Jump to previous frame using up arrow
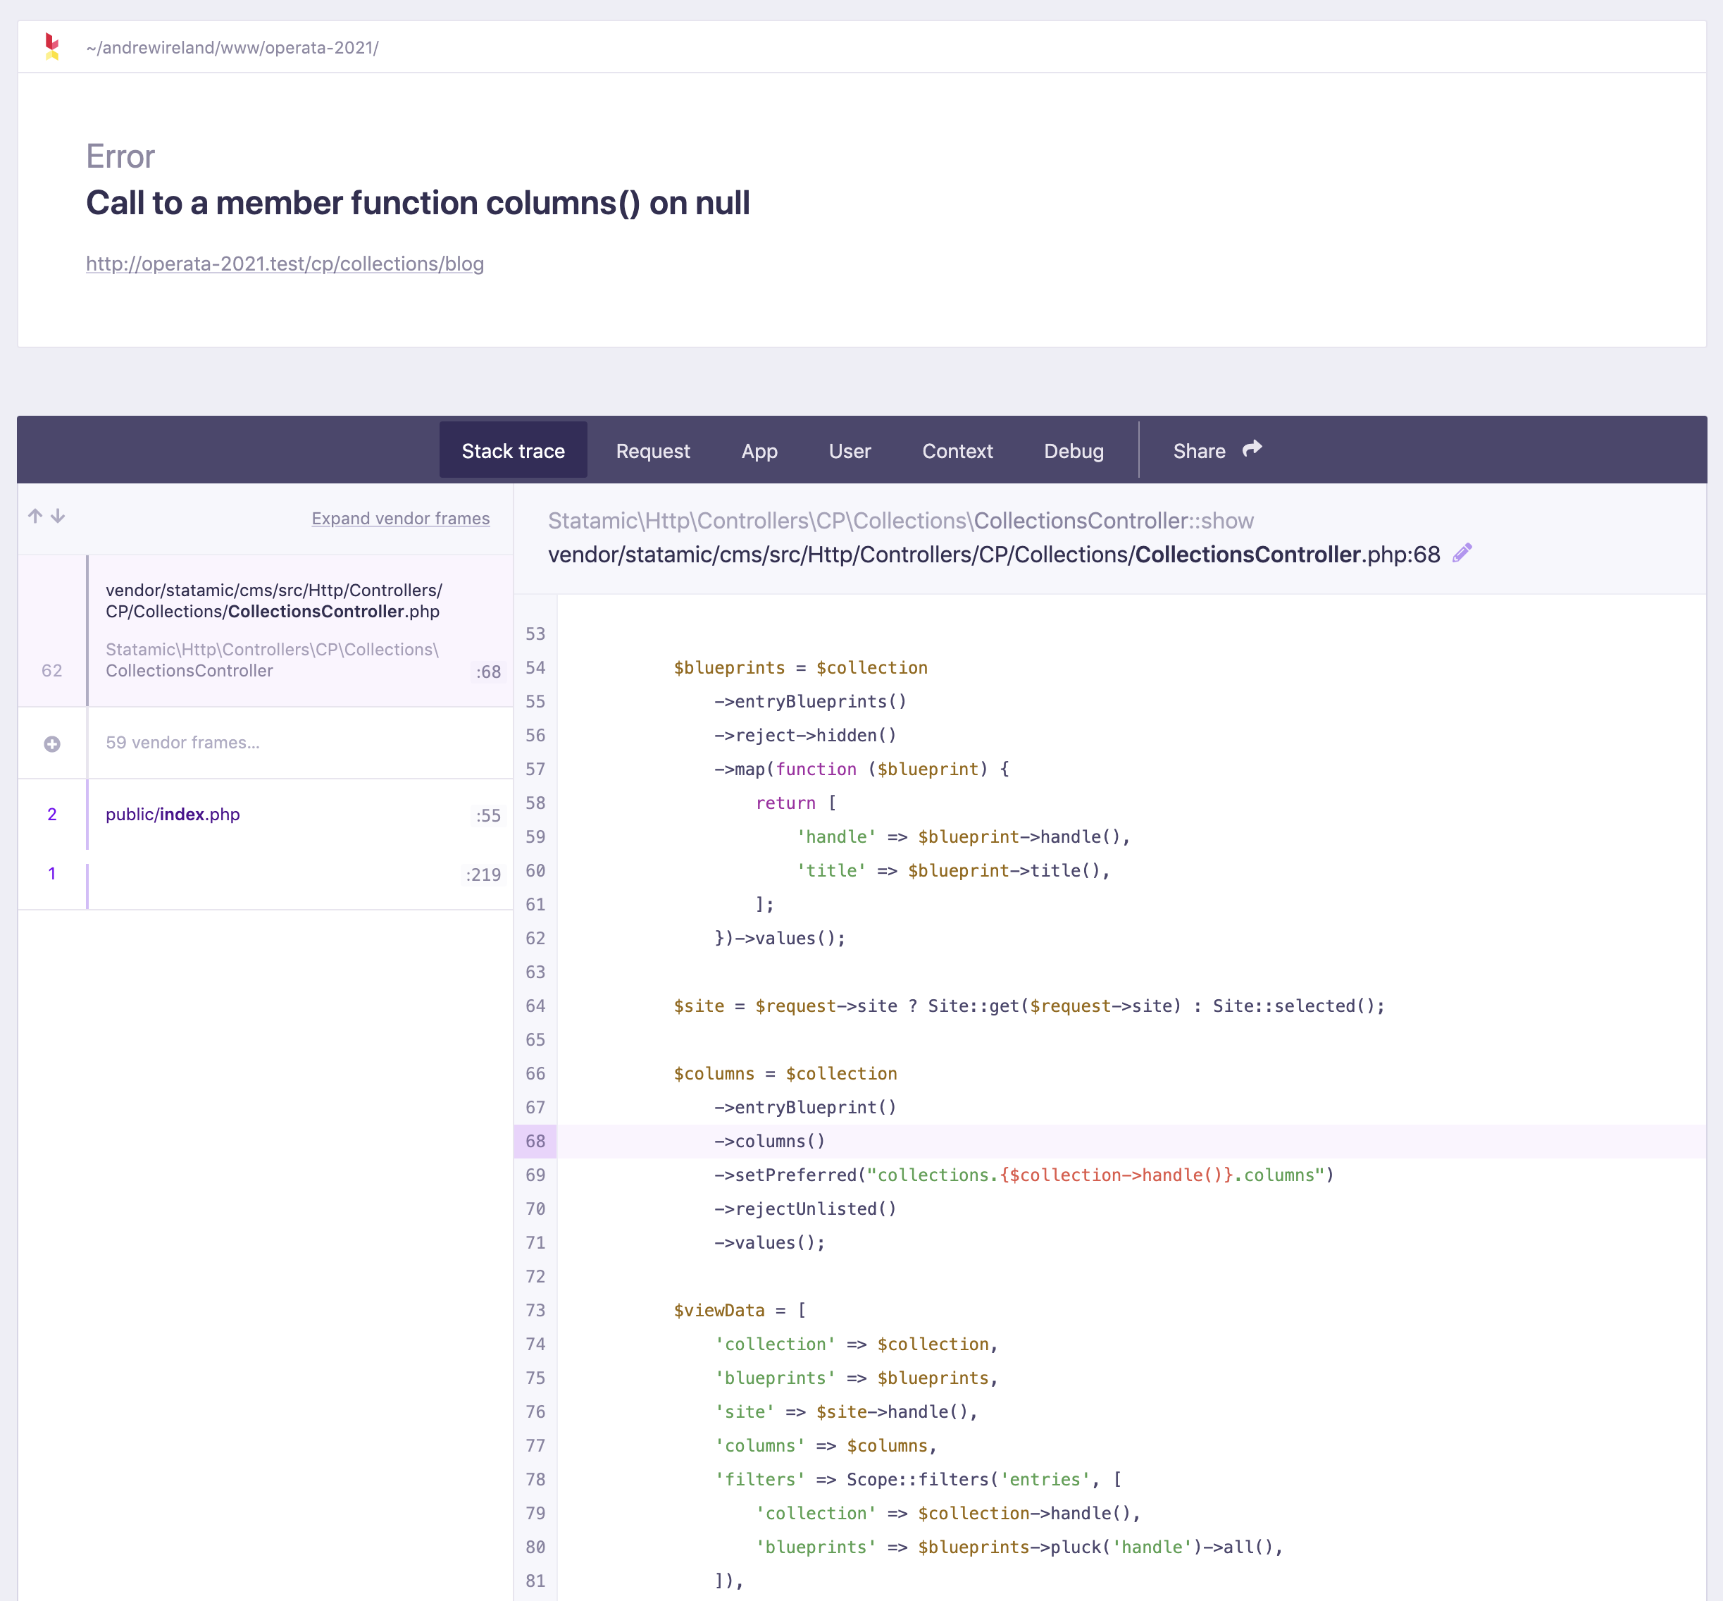This screenshot has height=1601, width=1723. pos(35,517)
